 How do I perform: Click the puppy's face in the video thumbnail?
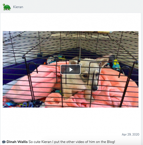click(x=87, y=77)
